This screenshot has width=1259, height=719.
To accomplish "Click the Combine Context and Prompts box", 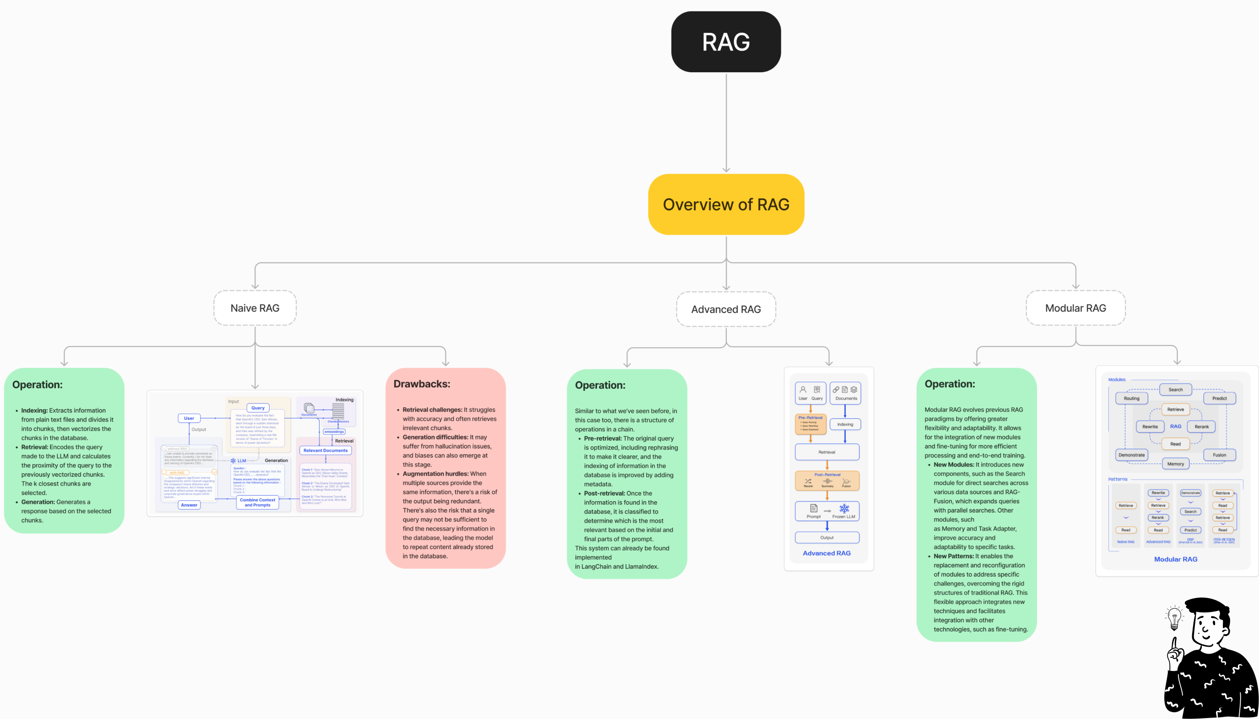I will point(257,502).
